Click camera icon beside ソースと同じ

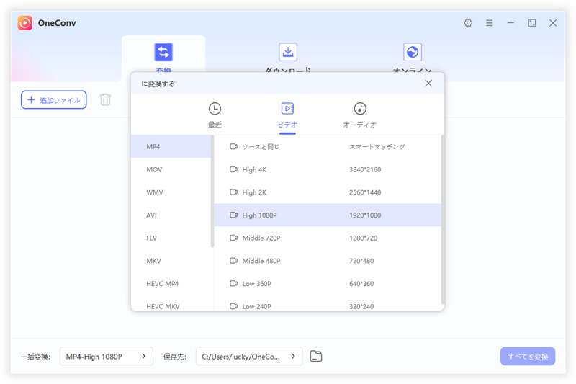[x=233, y=147]
